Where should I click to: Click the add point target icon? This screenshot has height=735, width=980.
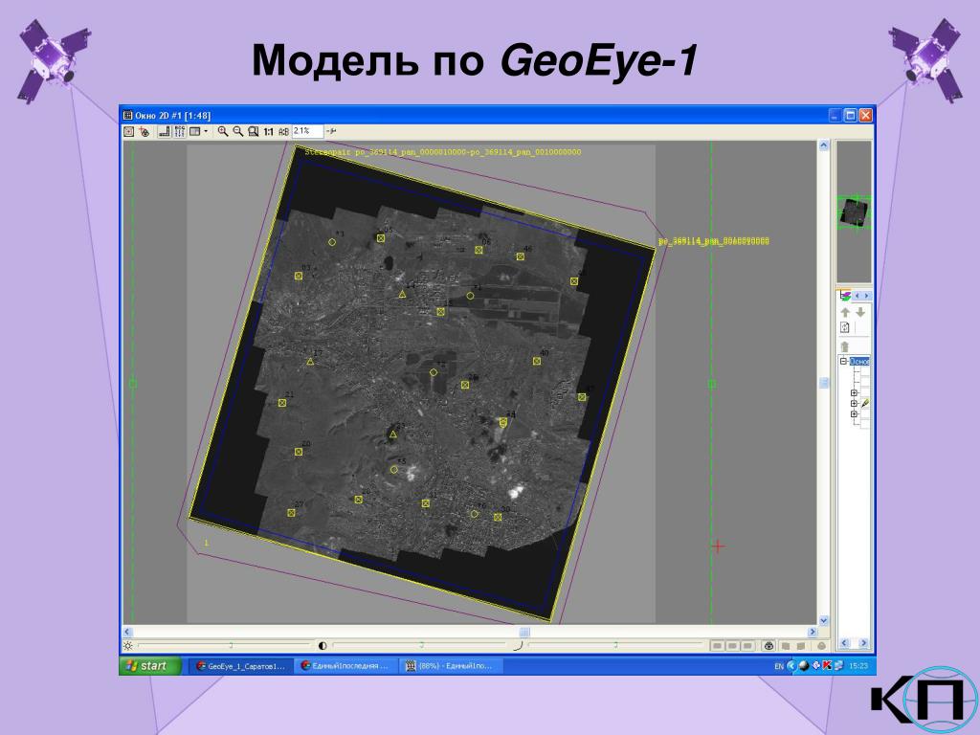(145, 131)
